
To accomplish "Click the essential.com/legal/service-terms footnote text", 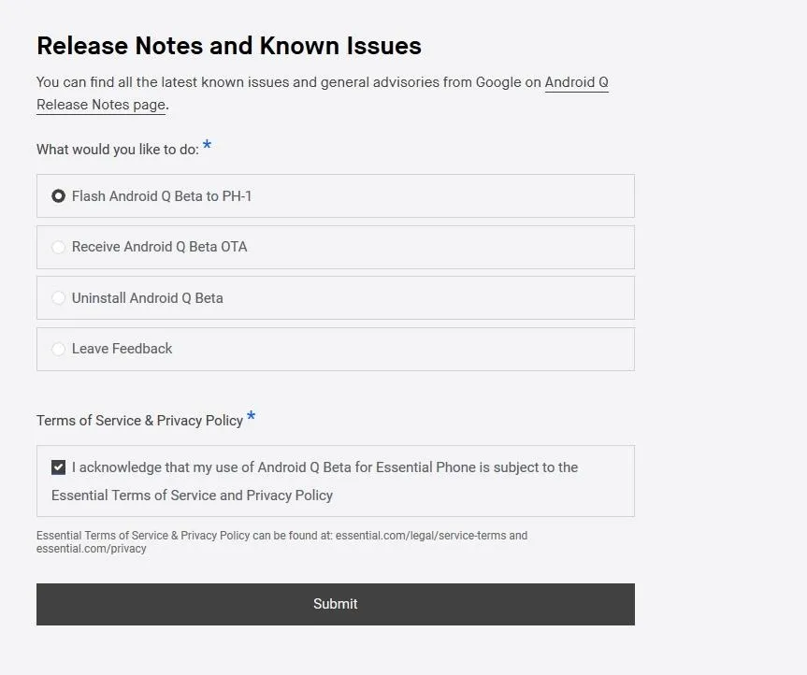I will click(421, 536).
